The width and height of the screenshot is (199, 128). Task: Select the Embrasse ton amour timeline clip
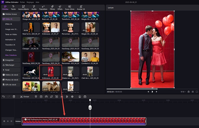84,121
